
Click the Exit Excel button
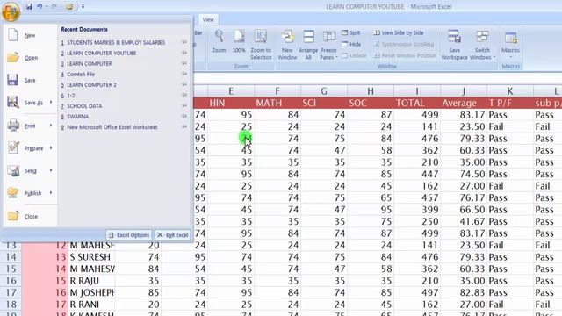[x=173, y=235]
